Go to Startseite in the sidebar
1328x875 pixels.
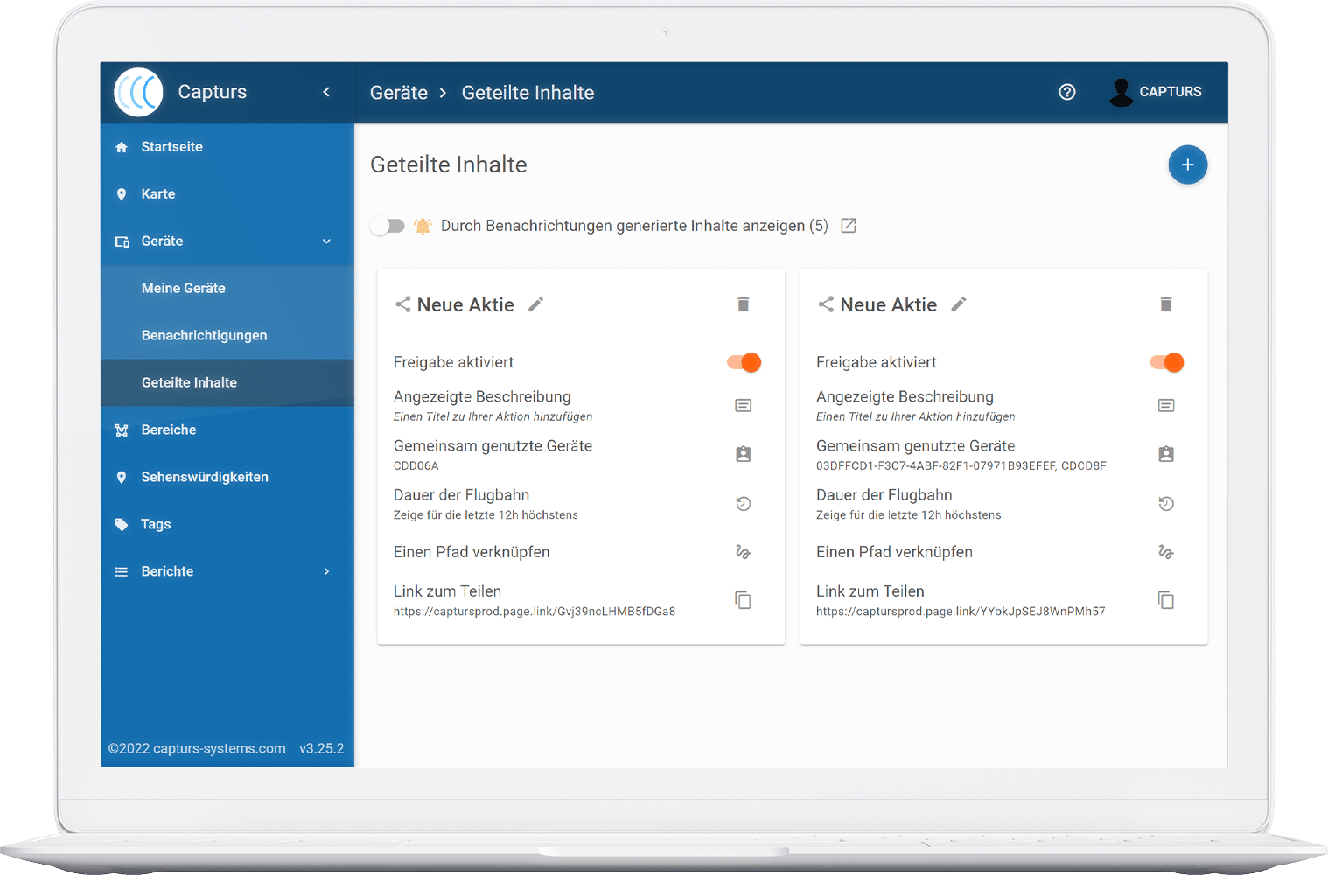227,147
